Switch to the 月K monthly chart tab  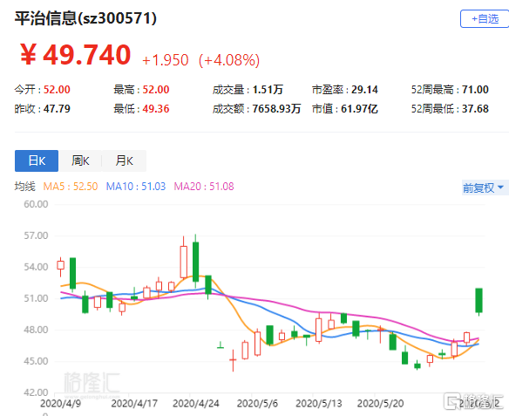click(x=124, y=160)
